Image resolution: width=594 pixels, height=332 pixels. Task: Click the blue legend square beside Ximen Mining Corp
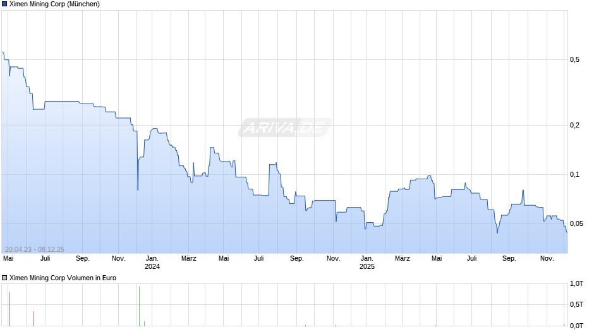point(4,4)
